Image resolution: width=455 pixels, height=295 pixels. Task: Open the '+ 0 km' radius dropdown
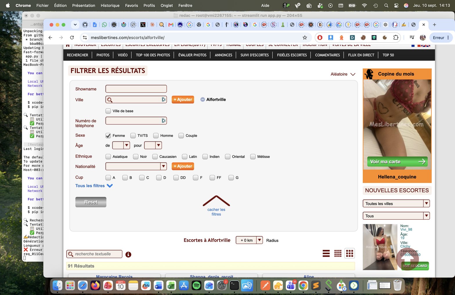click(249, 240)
